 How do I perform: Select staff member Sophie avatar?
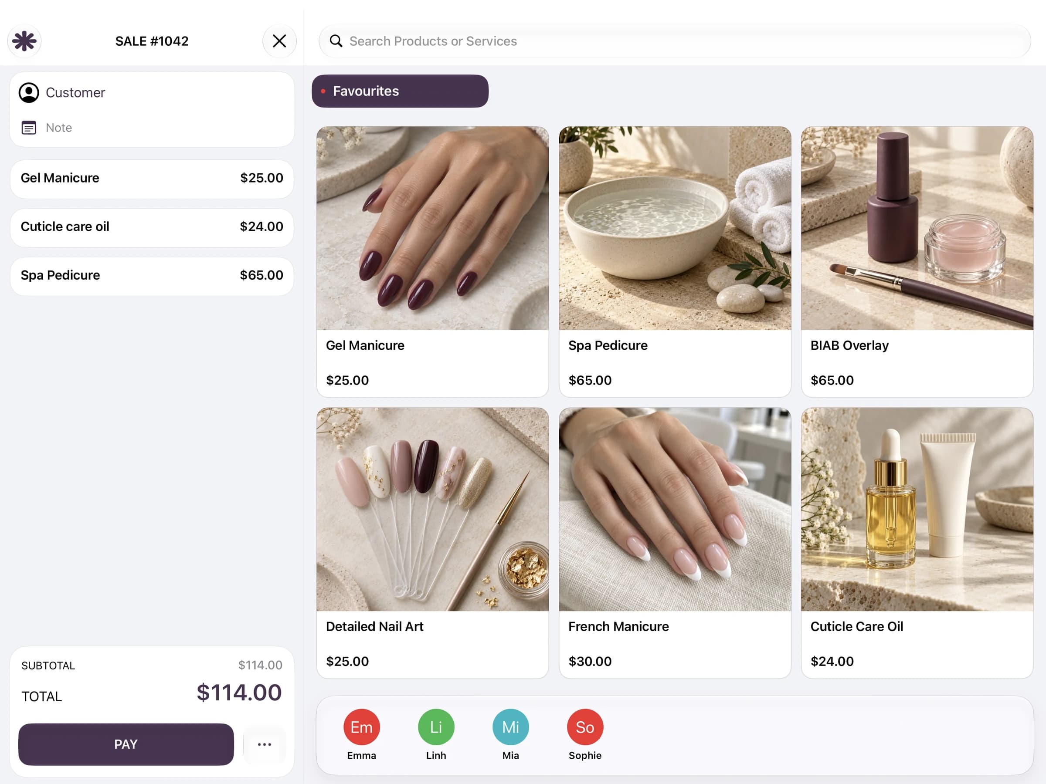pos(585,727)
